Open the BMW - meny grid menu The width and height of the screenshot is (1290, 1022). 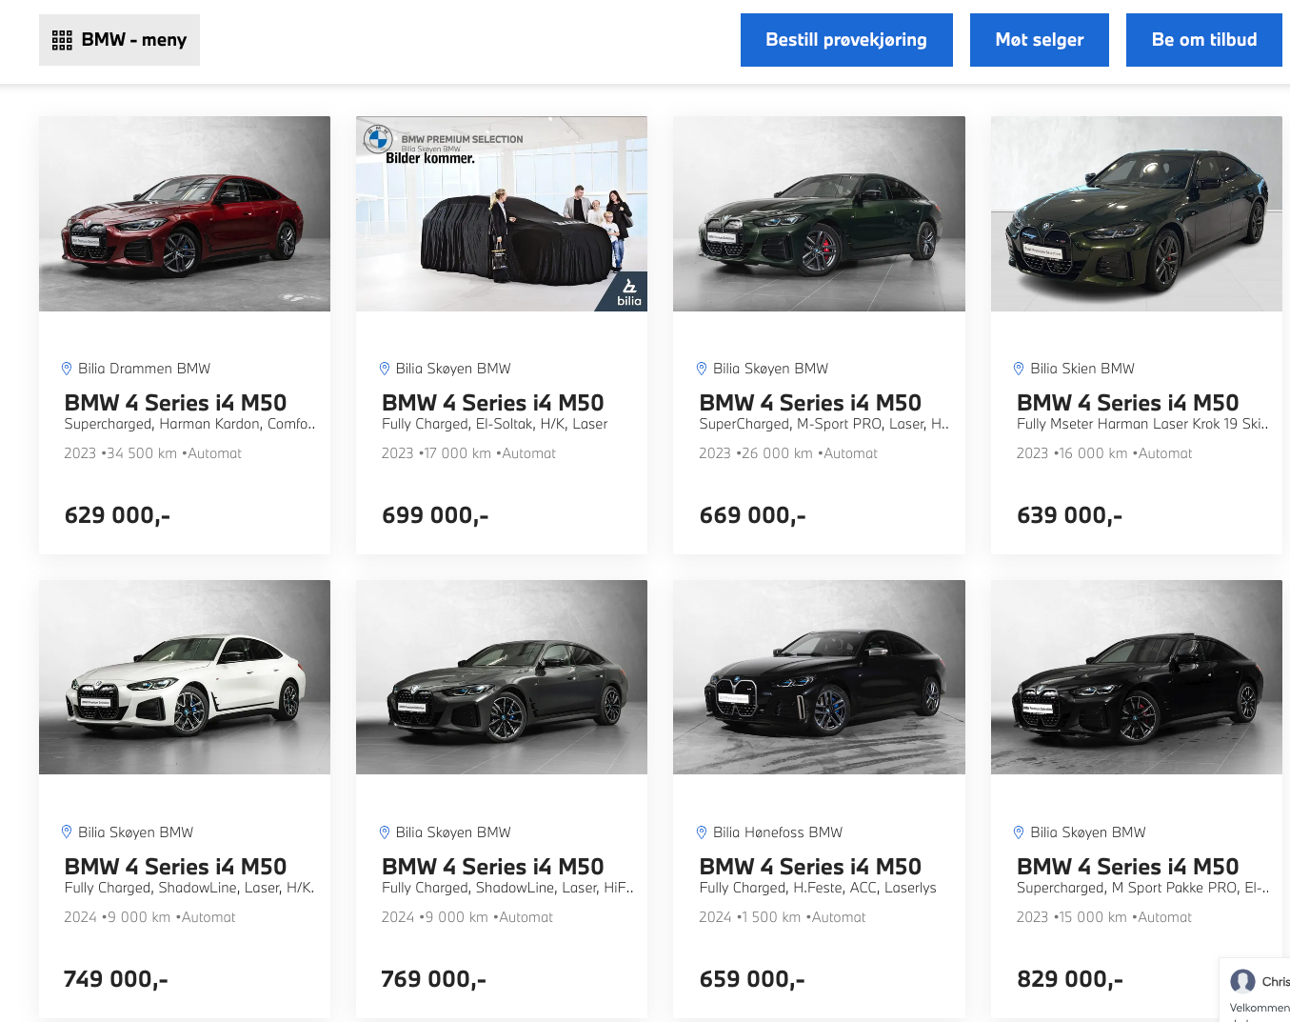119,40
